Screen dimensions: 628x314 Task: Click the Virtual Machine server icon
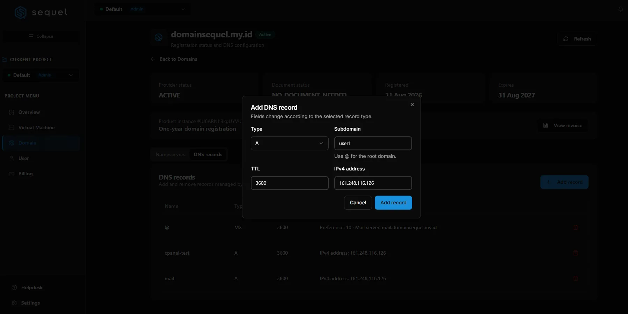[12, 127]
